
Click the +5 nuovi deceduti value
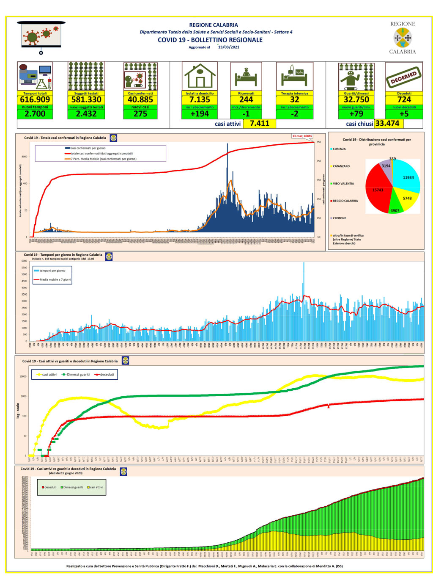coord(404,114)
